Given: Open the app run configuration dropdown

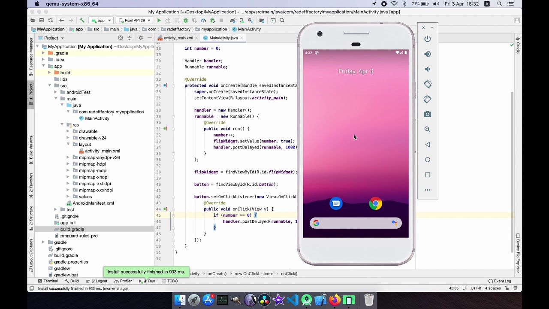Looking at the screenshot, I should pos(101,20).
